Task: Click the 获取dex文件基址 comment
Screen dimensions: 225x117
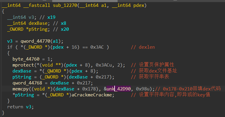Action: 158,71
